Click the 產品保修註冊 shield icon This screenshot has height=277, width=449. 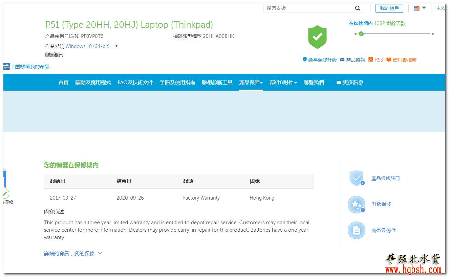click(x=357, y=178)
